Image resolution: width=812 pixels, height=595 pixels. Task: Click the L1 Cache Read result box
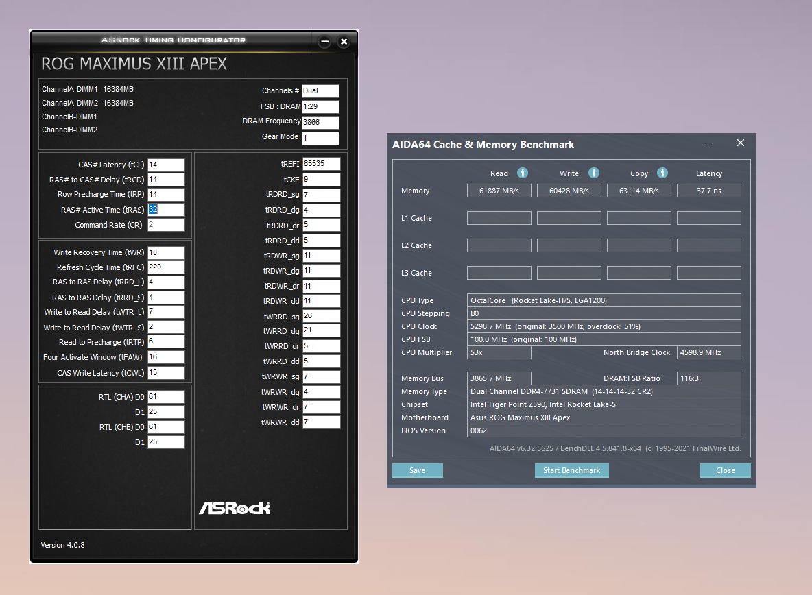pyautogui.click(x=499, y=218)
